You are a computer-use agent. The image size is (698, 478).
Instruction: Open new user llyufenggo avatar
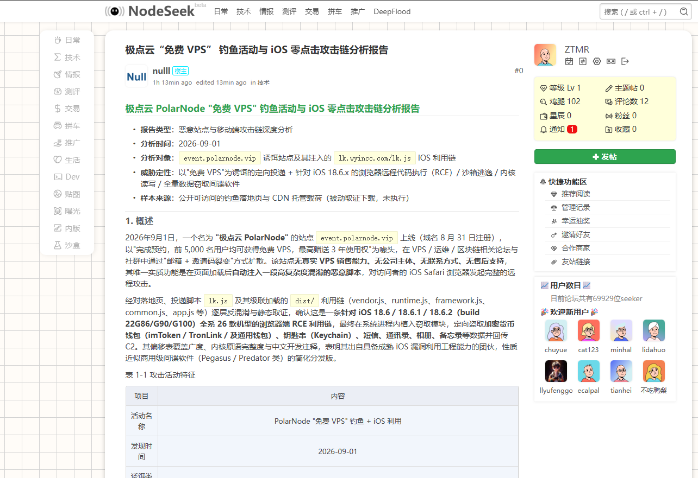coord(556,371)
